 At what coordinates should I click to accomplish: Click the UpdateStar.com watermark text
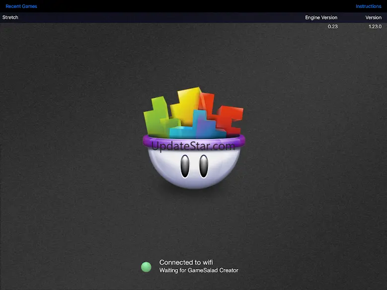coord(193,146)
